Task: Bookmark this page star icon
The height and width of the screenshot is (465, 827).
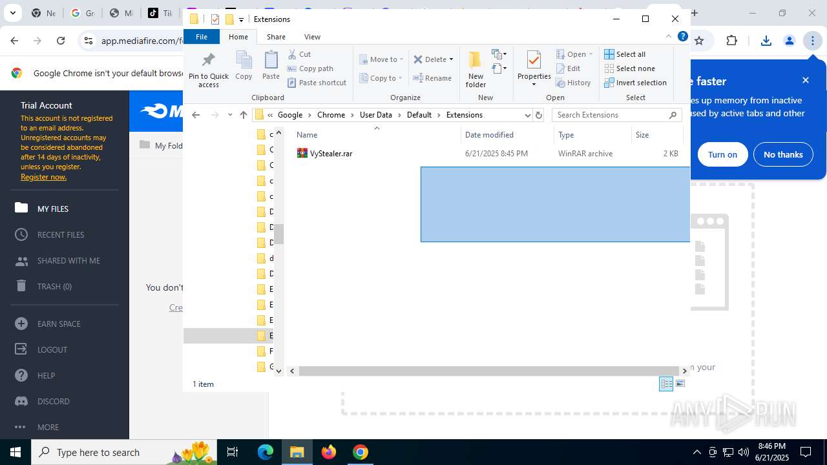Action: click(x=698, y=41)
